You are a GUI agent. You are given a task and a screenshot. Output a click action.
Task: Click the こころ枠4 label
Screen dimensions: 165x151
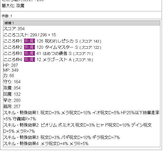pyautogui.click(x=13, y=60)
